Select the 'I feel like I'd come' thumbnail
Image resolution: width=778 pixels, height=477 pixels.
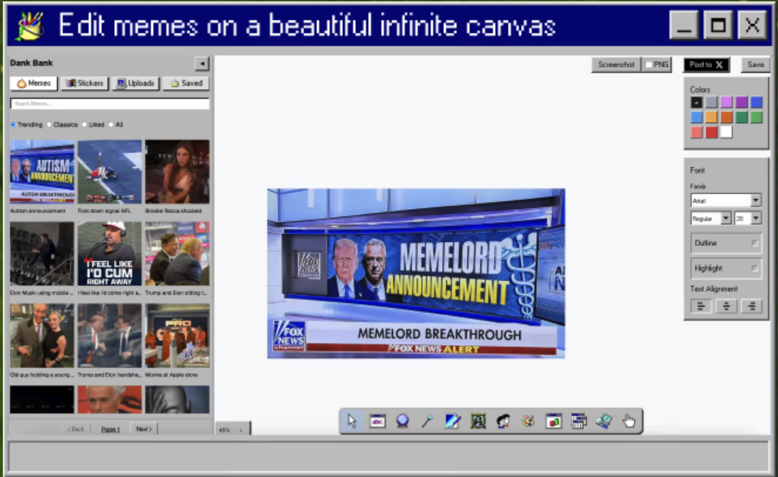(110, 254)
